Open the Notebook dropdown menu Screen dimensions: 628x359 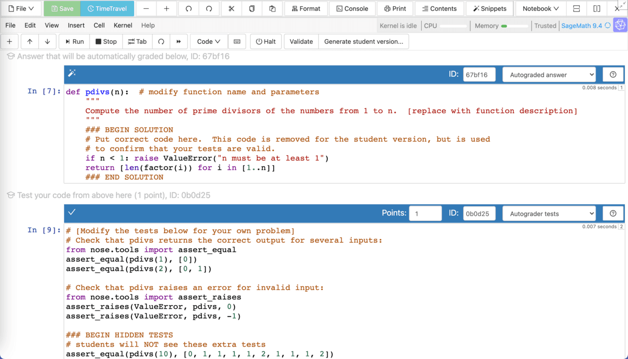coord(541,9)
